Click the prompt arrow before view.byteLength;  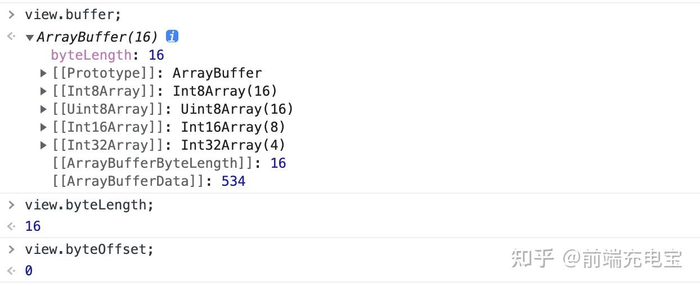pos(11,204)
